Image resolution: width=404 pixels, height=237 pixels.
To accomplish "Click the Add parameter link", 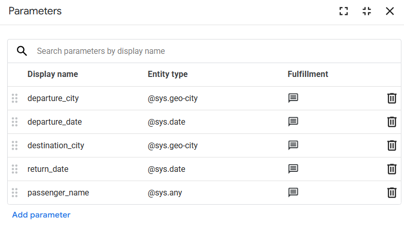I will [41, 215].
